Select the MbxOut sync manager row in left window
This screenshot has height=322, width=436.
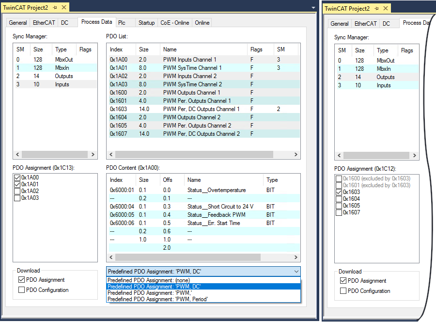tap(55, 60)
